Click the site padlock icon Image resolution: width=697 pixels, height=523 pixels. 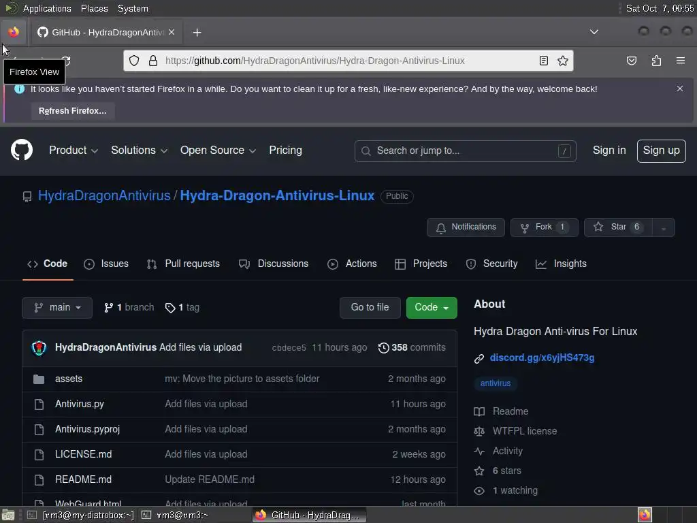pyautogui.click(x=153, y=61)
